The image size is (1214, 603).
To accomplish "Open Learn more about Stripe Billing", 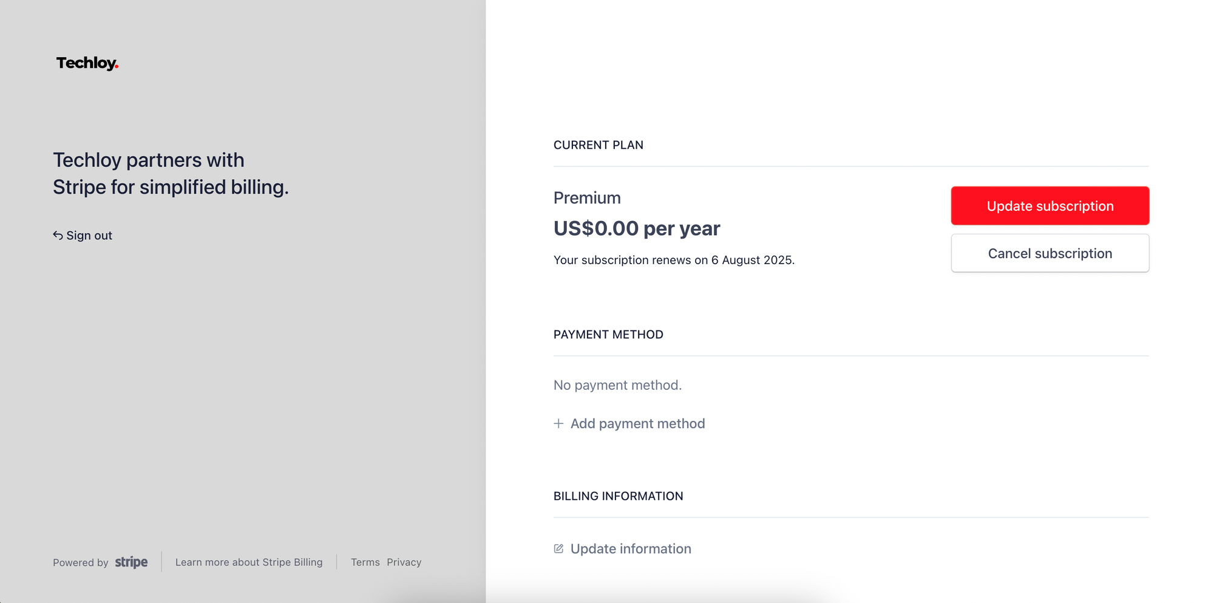I will (x=249, y=562).
